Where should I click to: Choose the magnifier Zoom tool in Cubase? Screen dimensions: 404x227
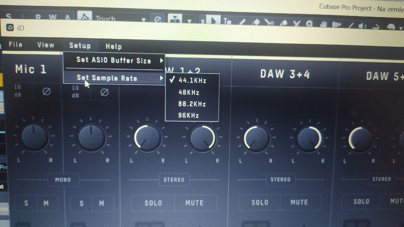pyautogui.click(x=309, y=24)
